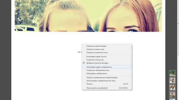Open the third thumbnail in right strip
Image resolution: width=179 pixels, height=100 pixels.
[172, 87]
